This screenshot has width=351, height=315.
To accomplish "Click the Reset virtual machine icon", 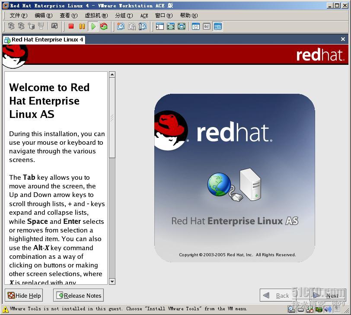I will (104, 26).
